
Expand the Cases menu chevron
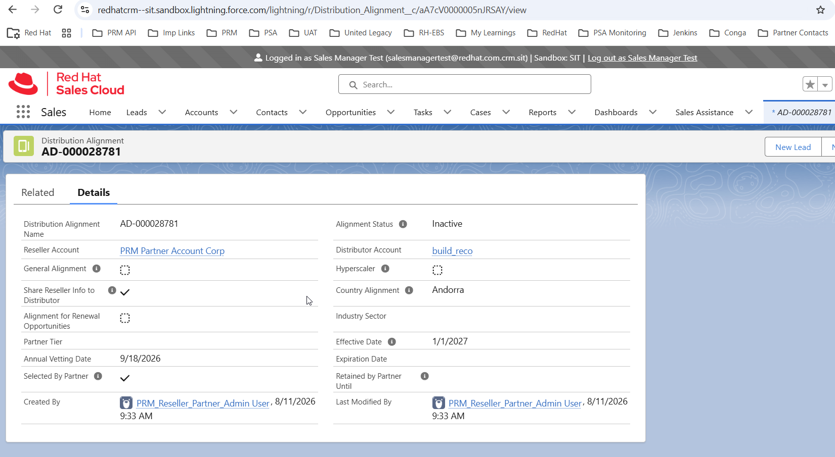coord(506,112)
